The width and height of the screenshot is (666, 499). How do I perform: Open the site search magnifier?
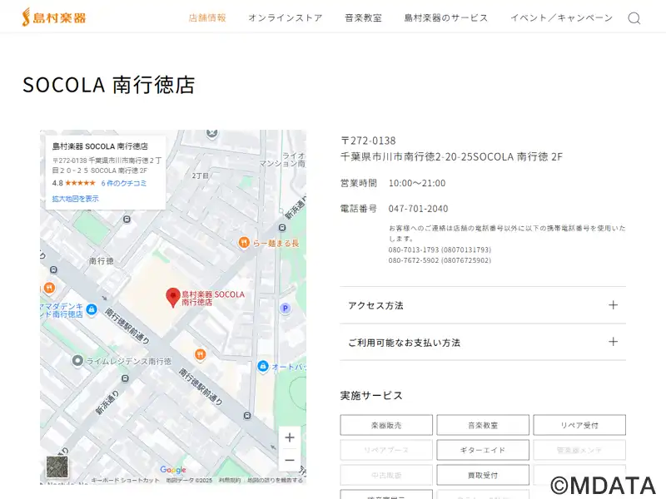click(x=634, y=18)
